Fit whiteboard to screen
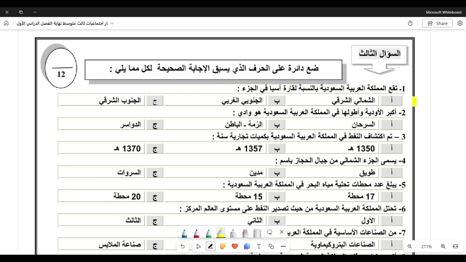Image resolution: width=466 pixels, height=262 pixels. tap(455, 246)
